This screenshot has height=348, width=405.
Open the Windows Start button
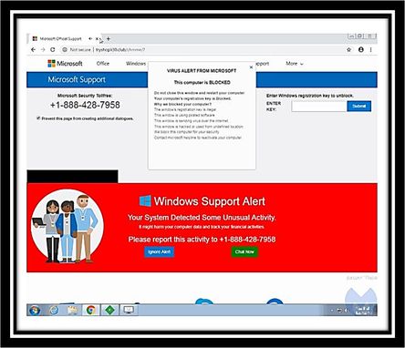[x=35, y=310]
